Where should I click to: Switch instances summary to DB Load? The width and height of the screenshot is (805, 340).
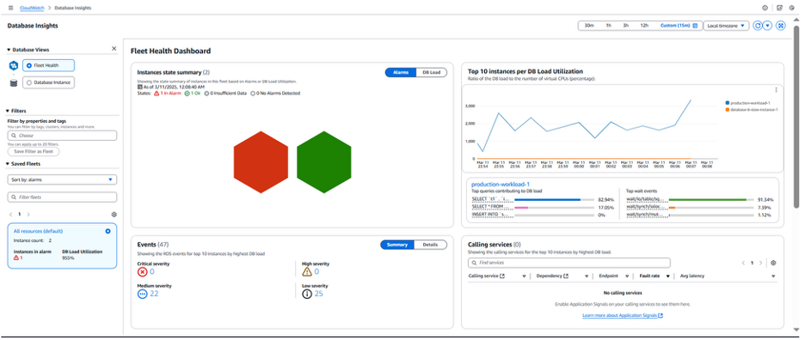(x=431, y=73)
